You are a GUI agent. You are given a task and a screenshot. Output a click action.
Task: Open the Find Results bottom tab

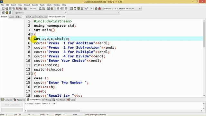tap(59, 100)
